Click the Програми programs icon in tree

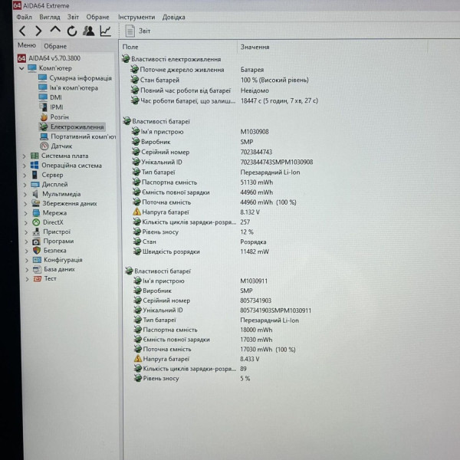(x=36, y=242)
